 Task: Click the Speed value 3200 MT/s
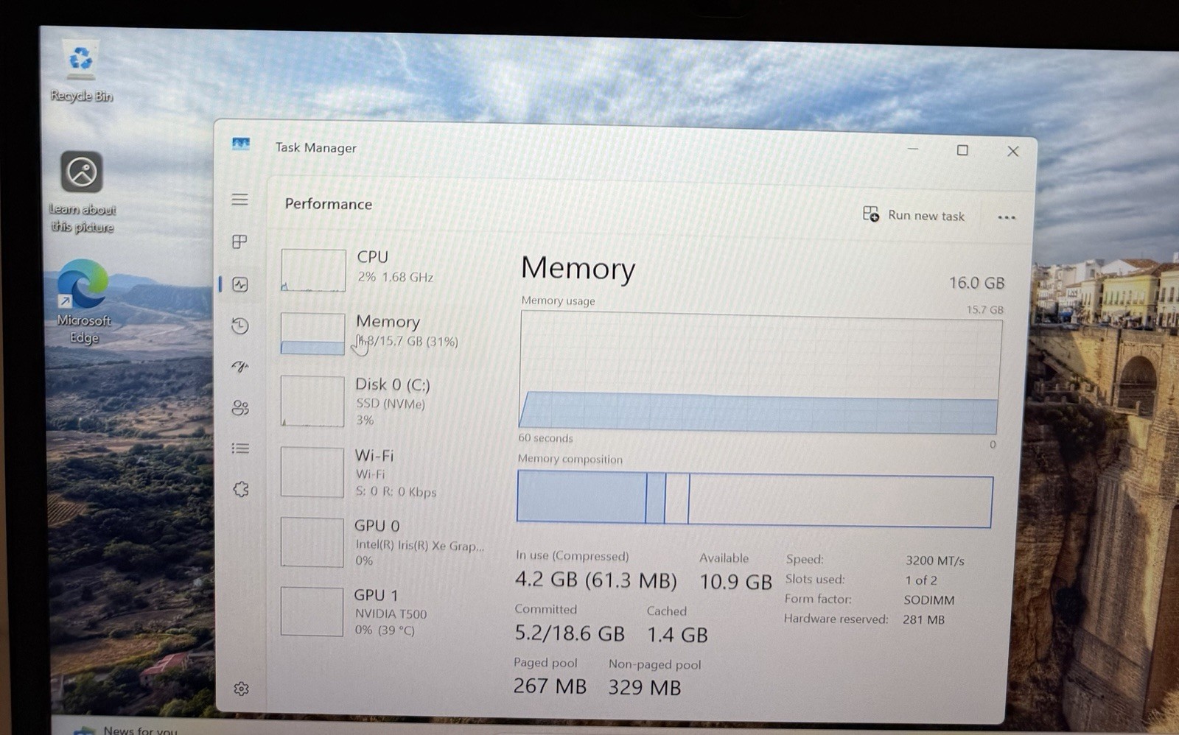934,560
